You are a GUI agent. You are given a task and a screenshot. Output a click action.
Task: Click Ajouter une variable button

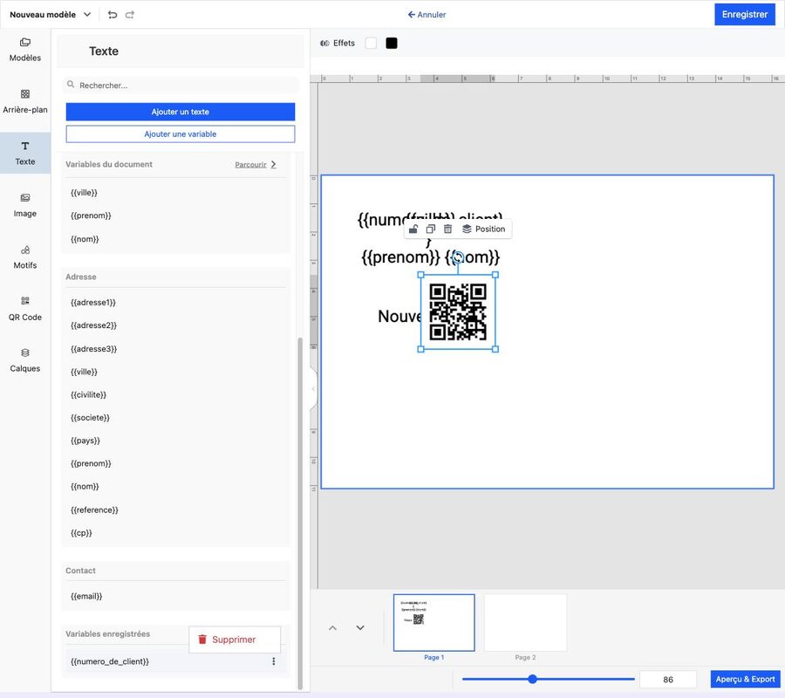181,133
